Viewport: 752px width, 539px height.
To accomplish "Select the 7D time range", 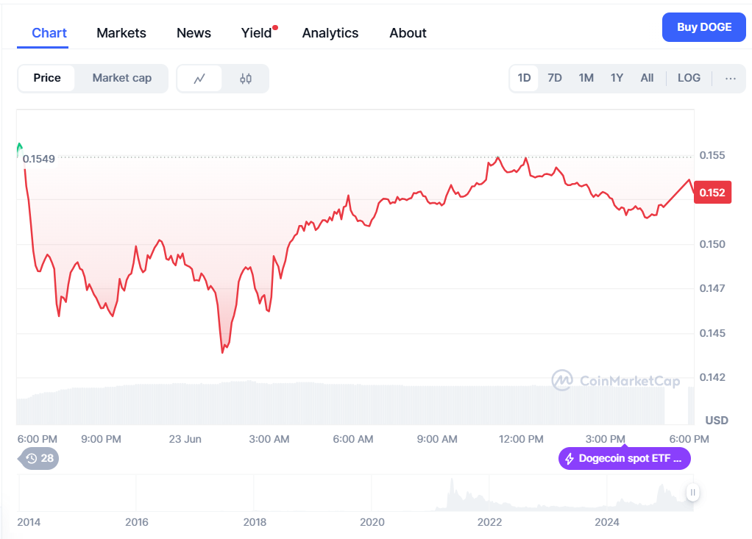I will pos(555,78).
